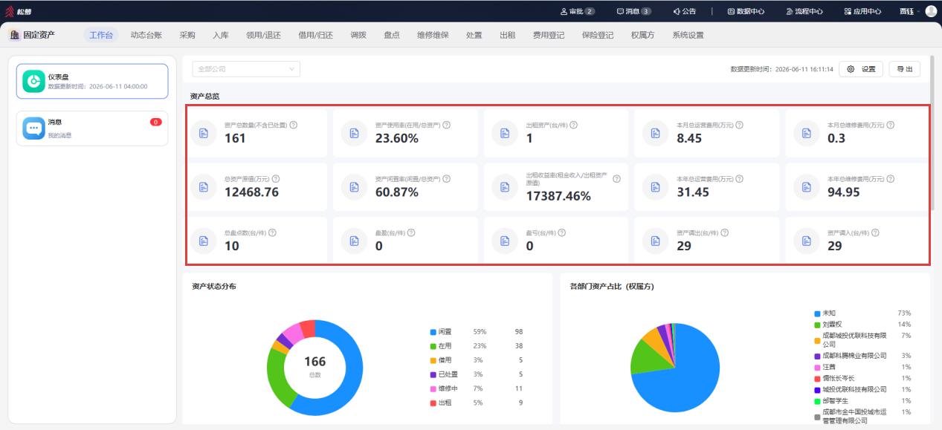Screen dimensions: 942x430
Task: Switch to the 动态台账 tab
Action: 146,35
